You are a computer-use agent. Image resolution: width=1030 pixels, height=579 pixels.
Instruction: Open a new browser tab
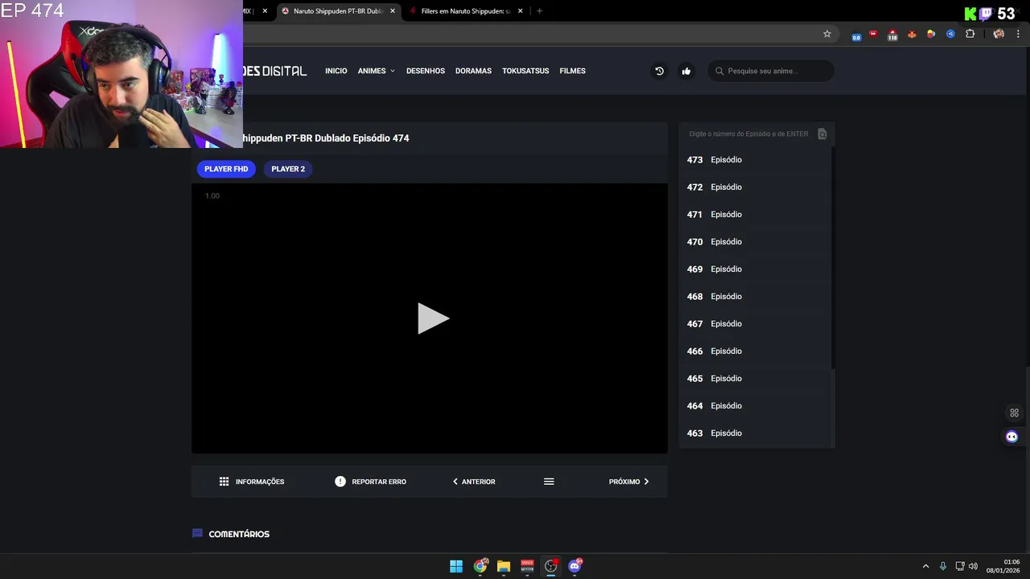tap(539, 11)
